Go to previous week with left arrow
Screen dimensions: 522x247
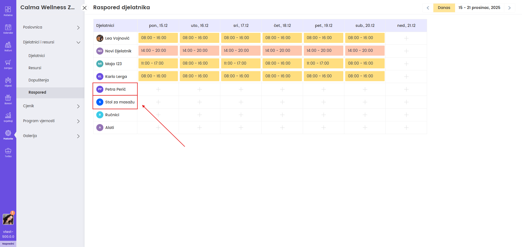tap(428, 8)
